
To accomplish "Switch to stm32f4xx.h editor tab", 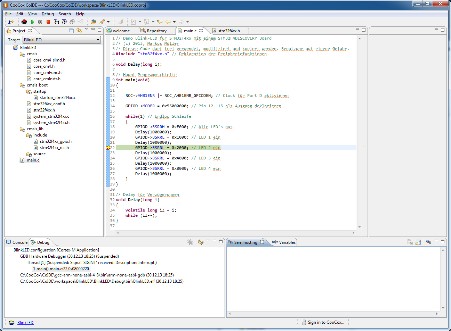I will (229, 31).
